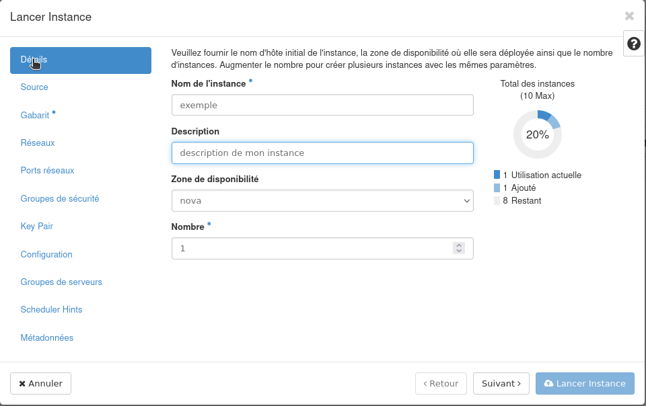Click the Restant legend swatch
Viewport: 646px width, 406px height.
(497, 201)
